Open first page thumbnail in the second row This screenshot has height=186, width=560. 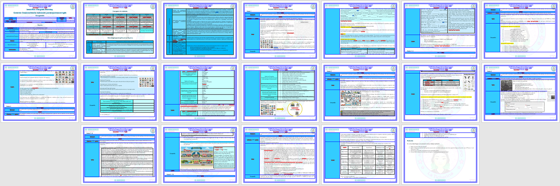[40, 93]
